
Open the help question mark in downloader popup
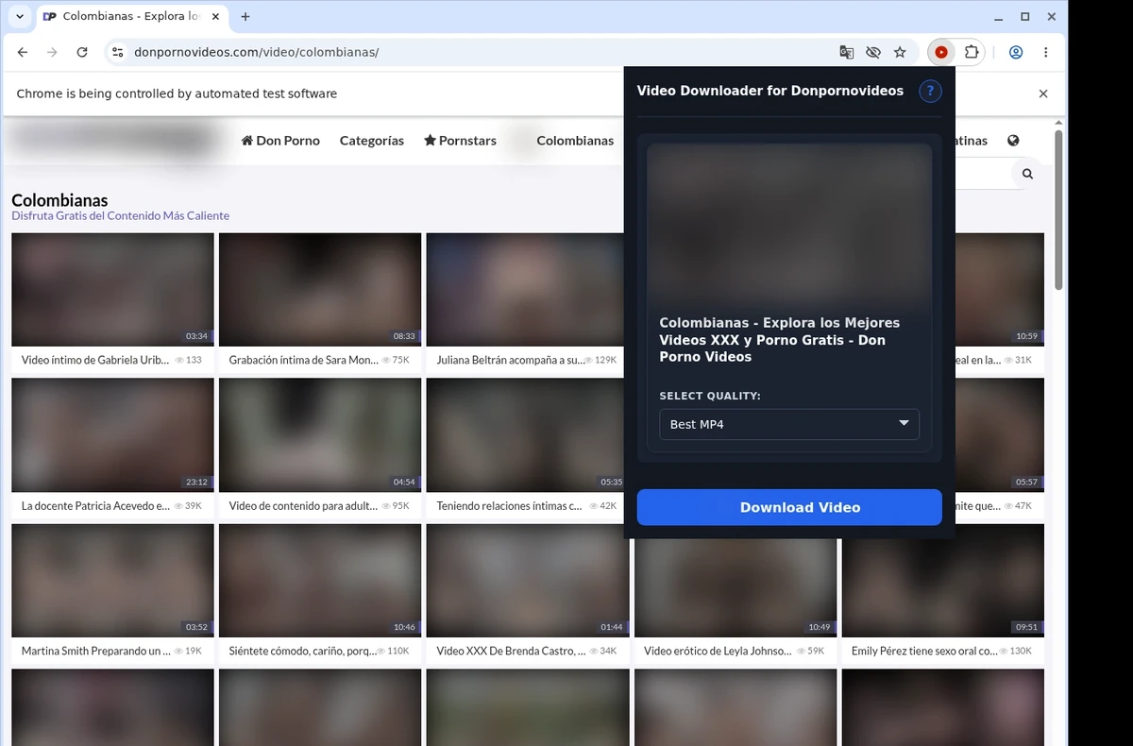(x=930, y=91)
